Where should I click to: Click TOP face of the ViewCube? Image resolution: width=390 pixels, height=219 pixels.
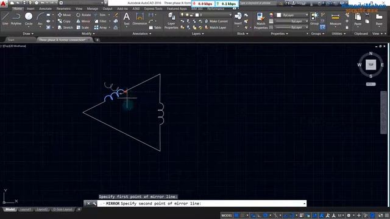click(370, 64)
